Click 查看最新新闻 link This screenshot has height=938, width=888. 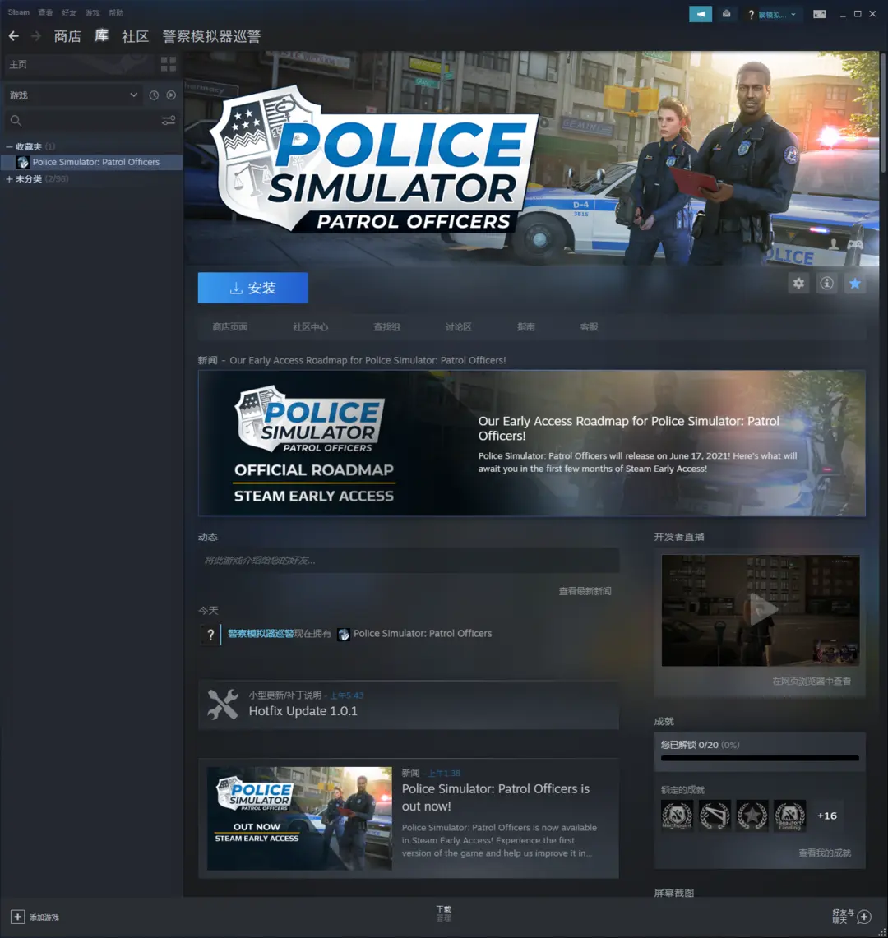click(x=585, y=591)
